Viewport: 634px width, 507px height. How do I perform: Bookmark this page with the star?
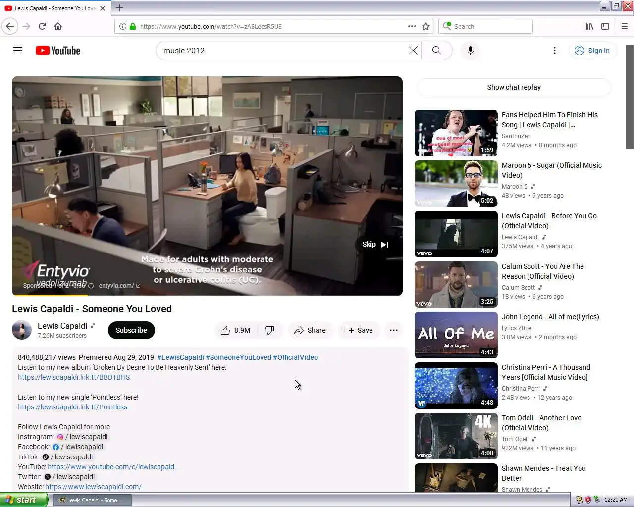426,26
